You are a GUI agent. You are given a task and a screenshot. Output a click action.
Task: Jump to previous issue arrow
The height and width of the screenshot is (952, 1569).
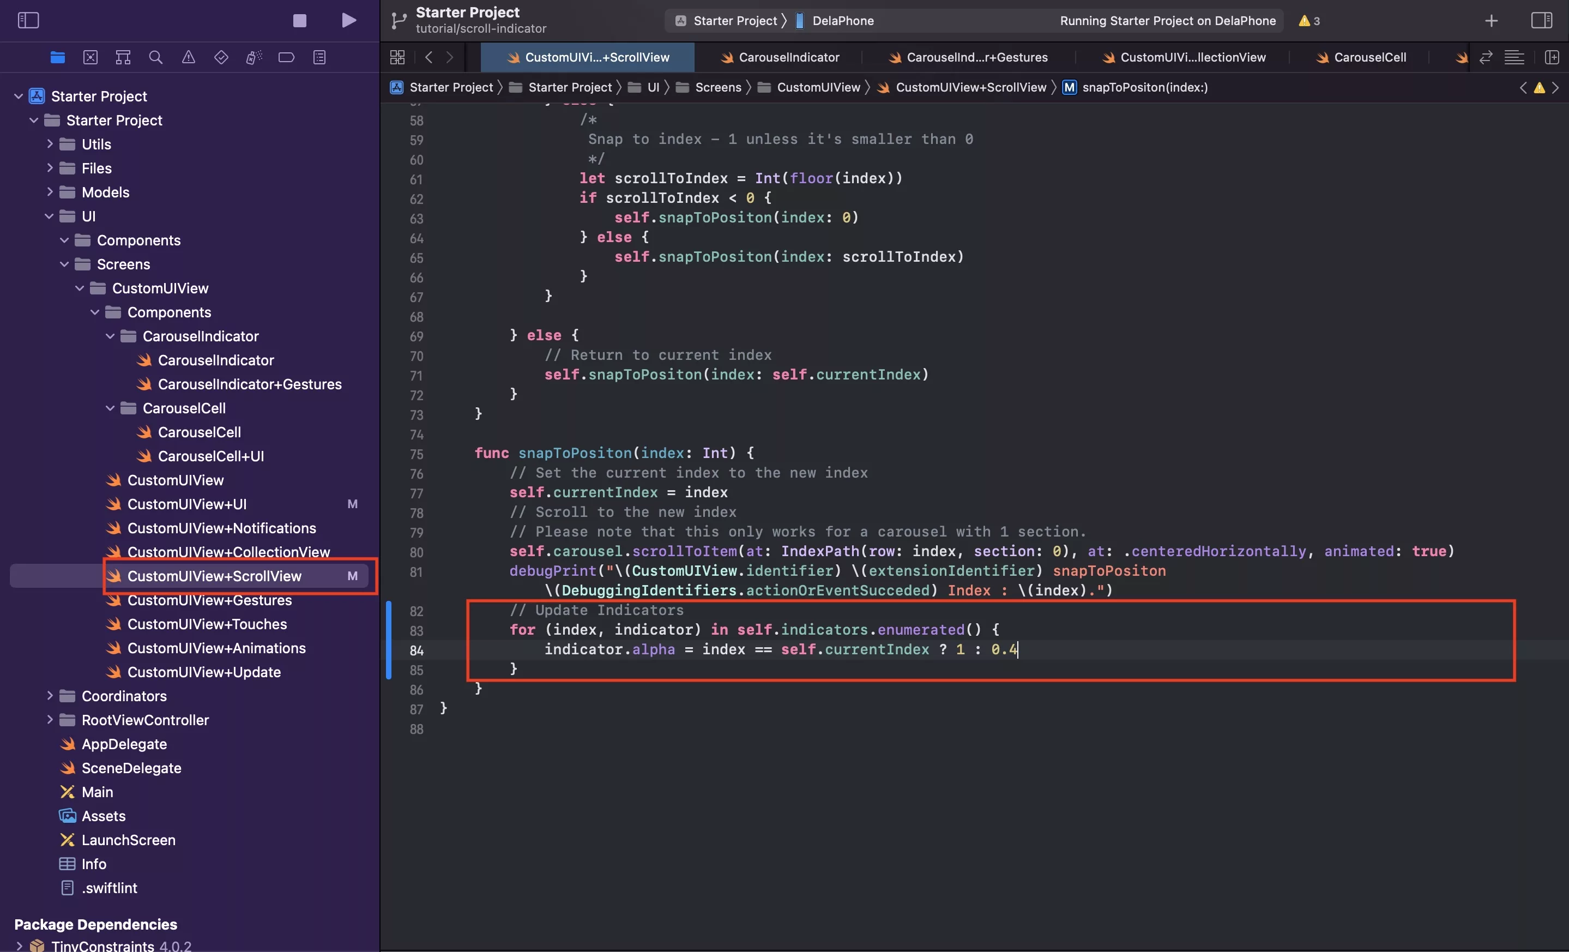pyautogui.click(x=1523, y=87)
